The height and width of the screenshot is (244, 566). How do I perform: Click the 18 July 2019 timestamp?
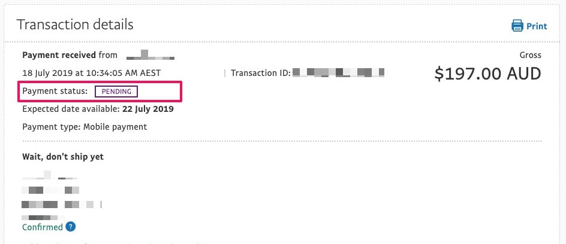(91, 73)
